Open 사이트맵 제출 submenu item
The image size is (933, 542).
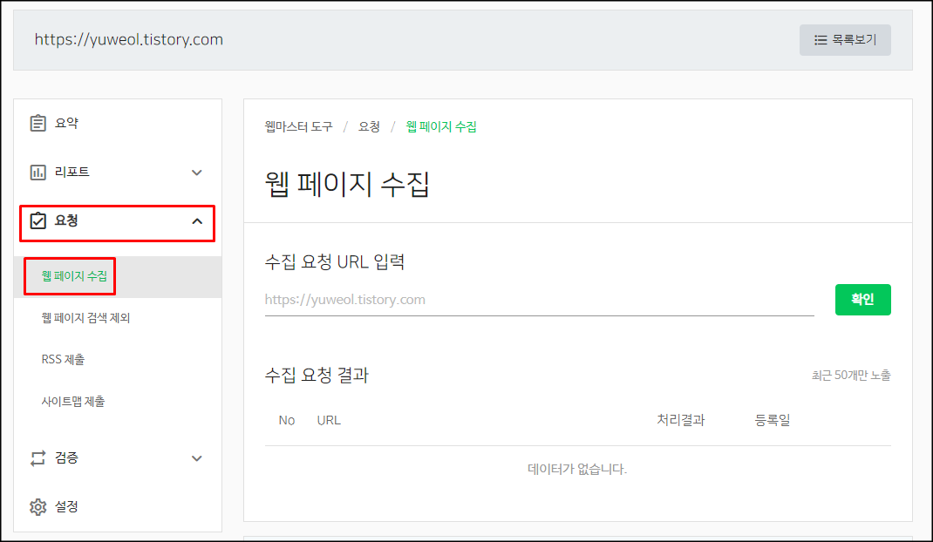point(73,401)
